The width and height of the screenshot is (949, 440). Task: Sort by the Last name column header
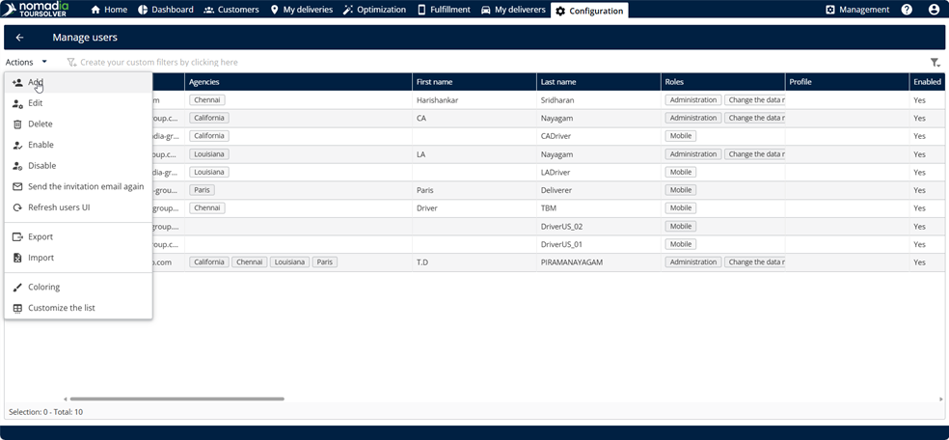tap(558, 82)
